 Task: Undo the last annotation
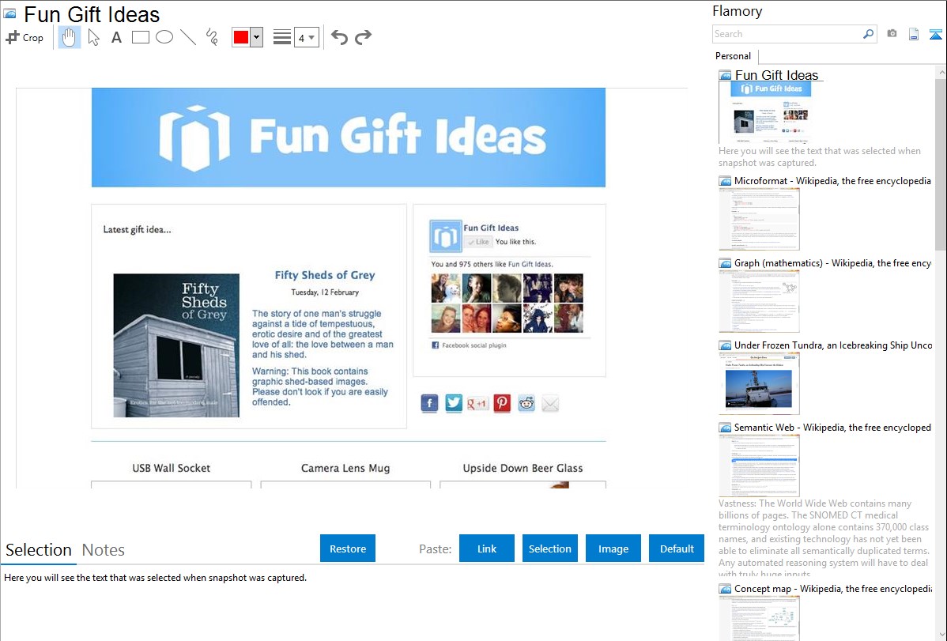click(339, 37)
